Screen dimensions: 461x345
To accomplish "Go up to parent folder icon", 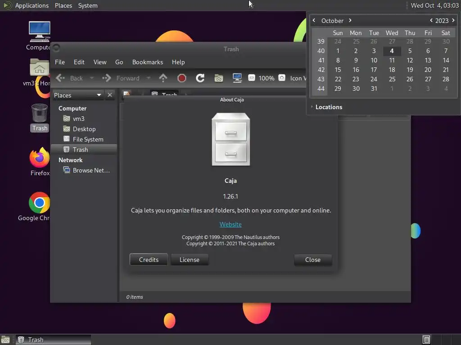I will (163, 78).
